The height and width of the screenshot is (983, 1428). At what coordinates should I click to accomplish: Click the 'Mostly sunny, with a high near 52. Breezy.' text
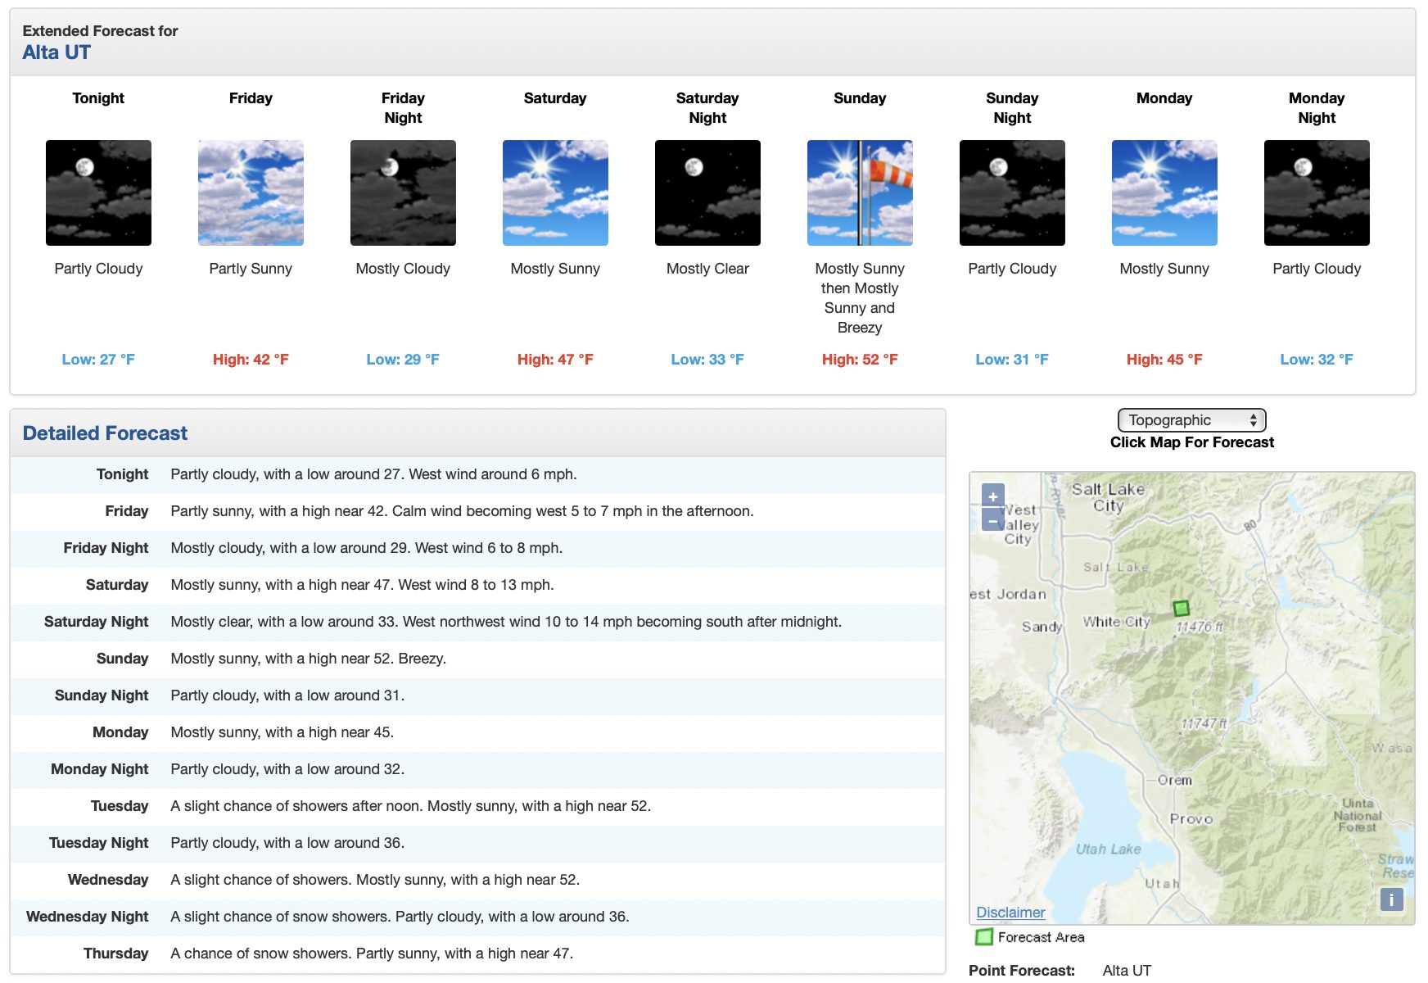click(x=309, y=659)
